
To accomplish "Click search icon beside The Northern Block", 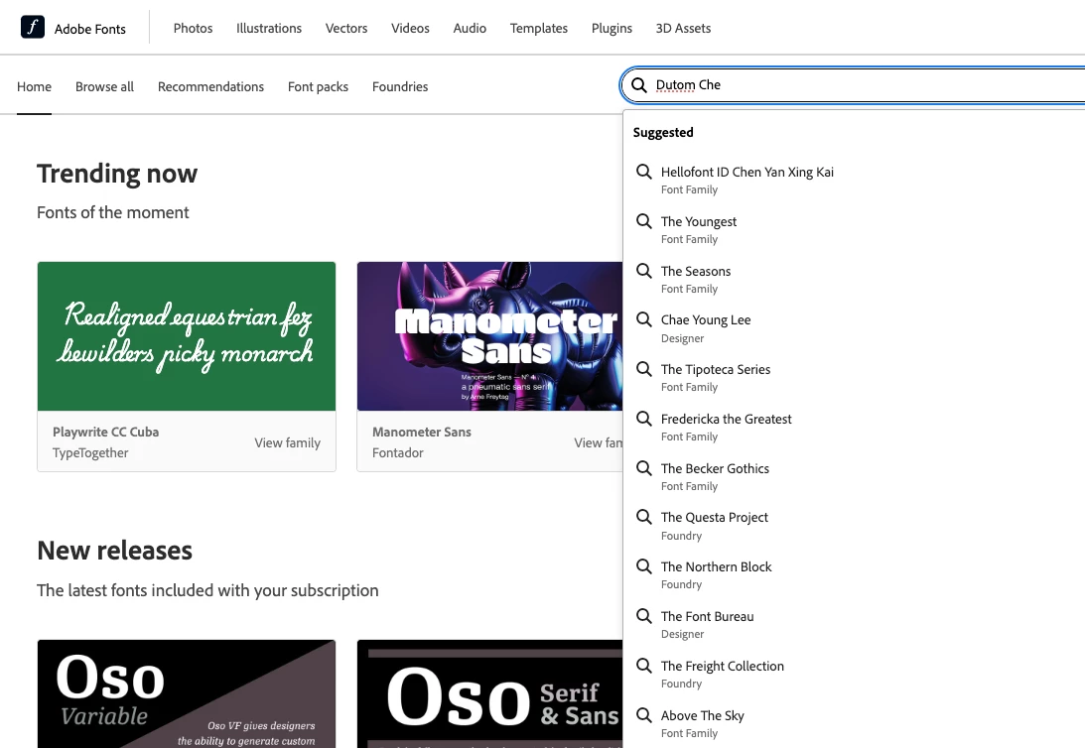I will click(x=644, y=566).
